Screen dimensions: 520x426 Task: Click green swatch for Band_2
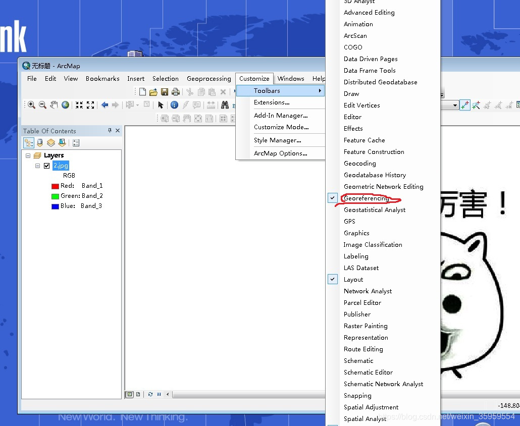[55, 196]
